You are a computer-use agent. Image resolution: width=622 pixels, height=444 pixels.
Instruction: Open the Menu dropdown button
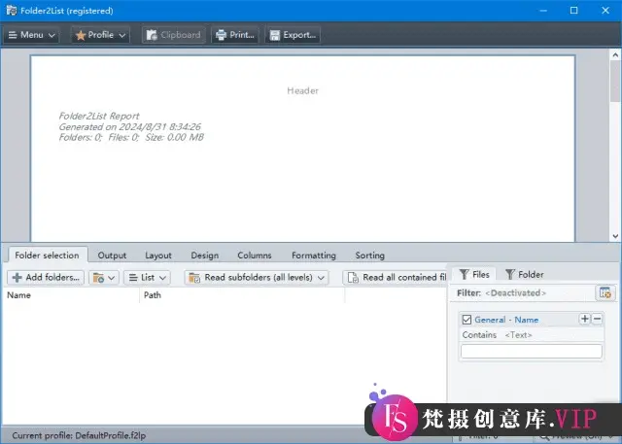click(32, 35)
